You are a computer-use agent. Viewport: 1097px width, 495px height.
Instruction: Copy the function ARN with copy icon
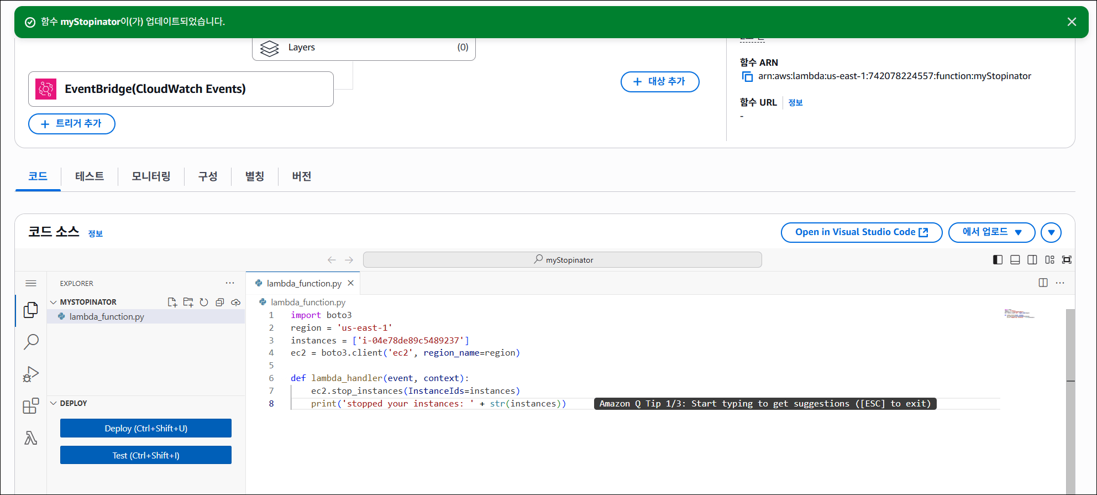coord(747,77)
